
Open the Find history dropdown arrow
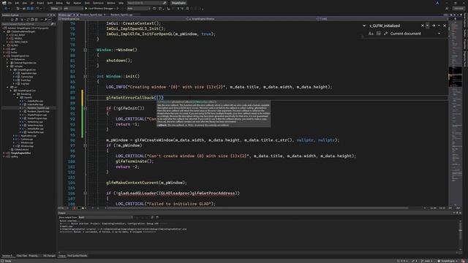point(427,26)
